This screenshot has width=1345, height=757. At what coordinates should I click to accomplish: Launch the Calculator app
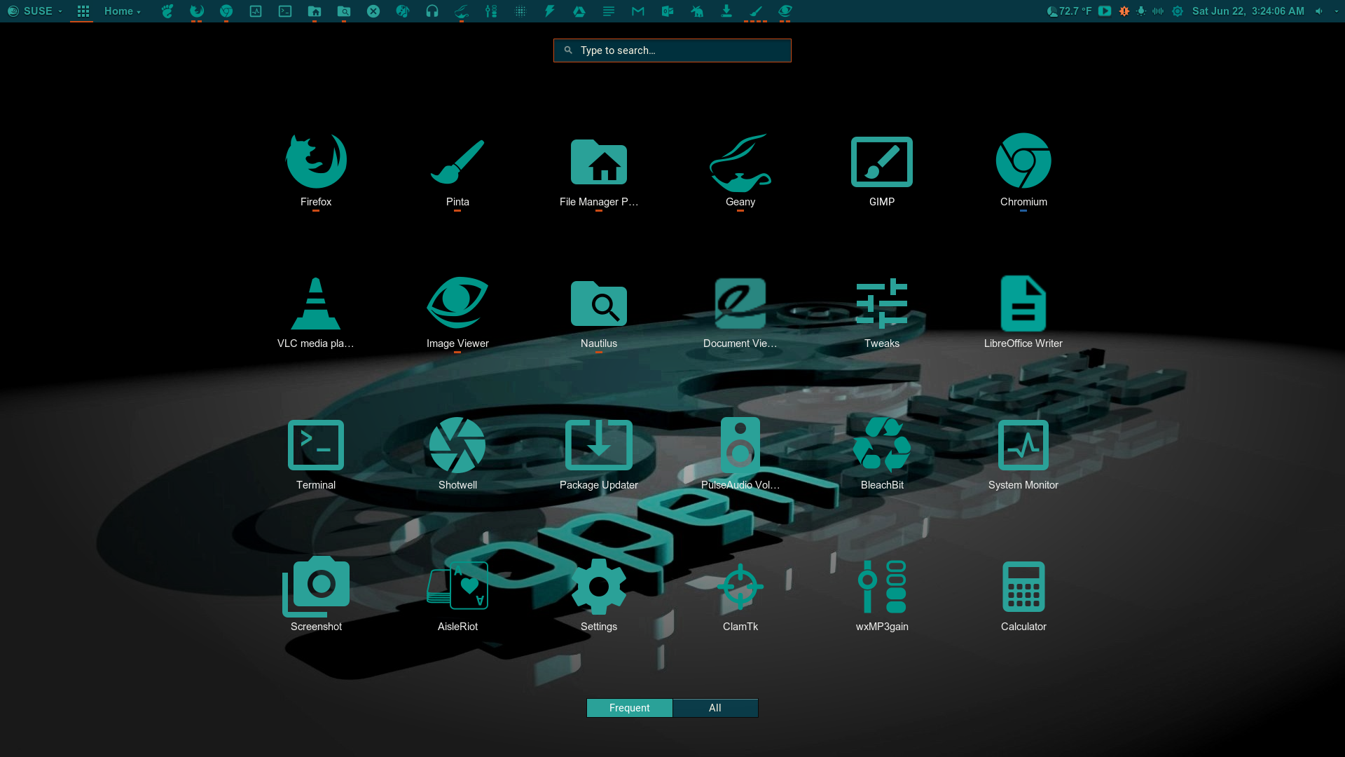[x=1023, y=595]
